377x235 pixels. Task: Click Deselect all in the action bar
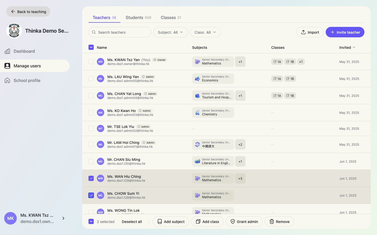tap(132, 222)
